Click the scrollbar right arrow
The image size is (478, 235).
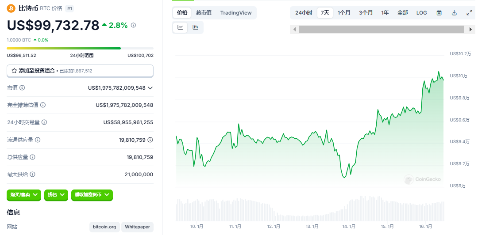471,30
